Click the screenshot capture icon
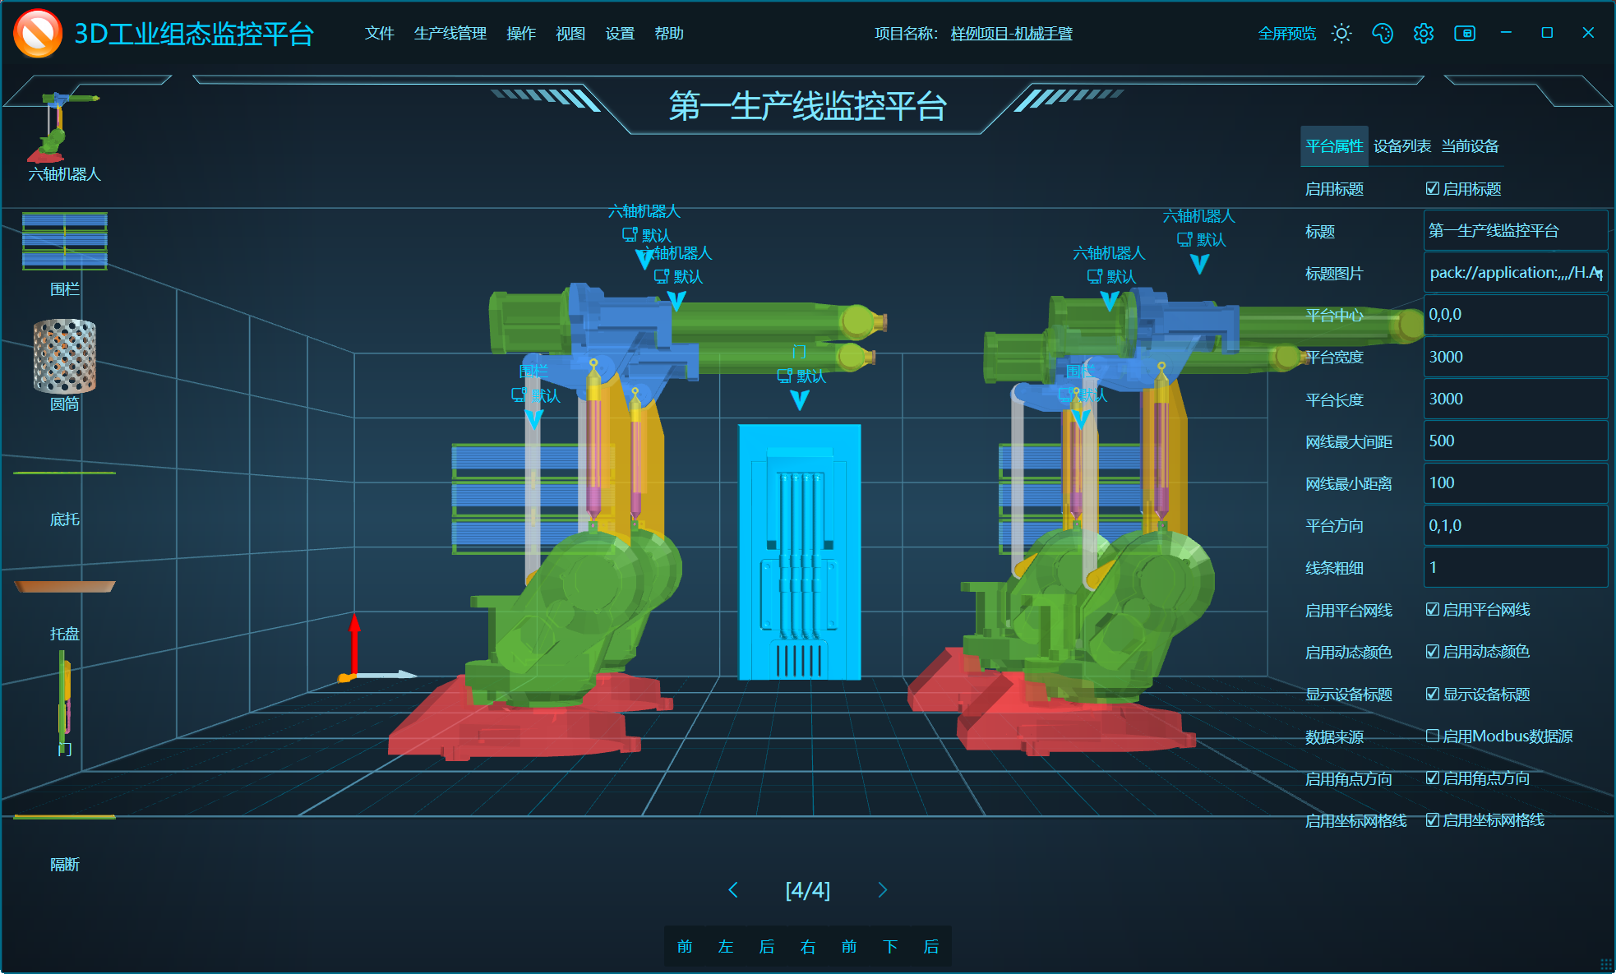1616x974 pixels. coord(1465,34)
